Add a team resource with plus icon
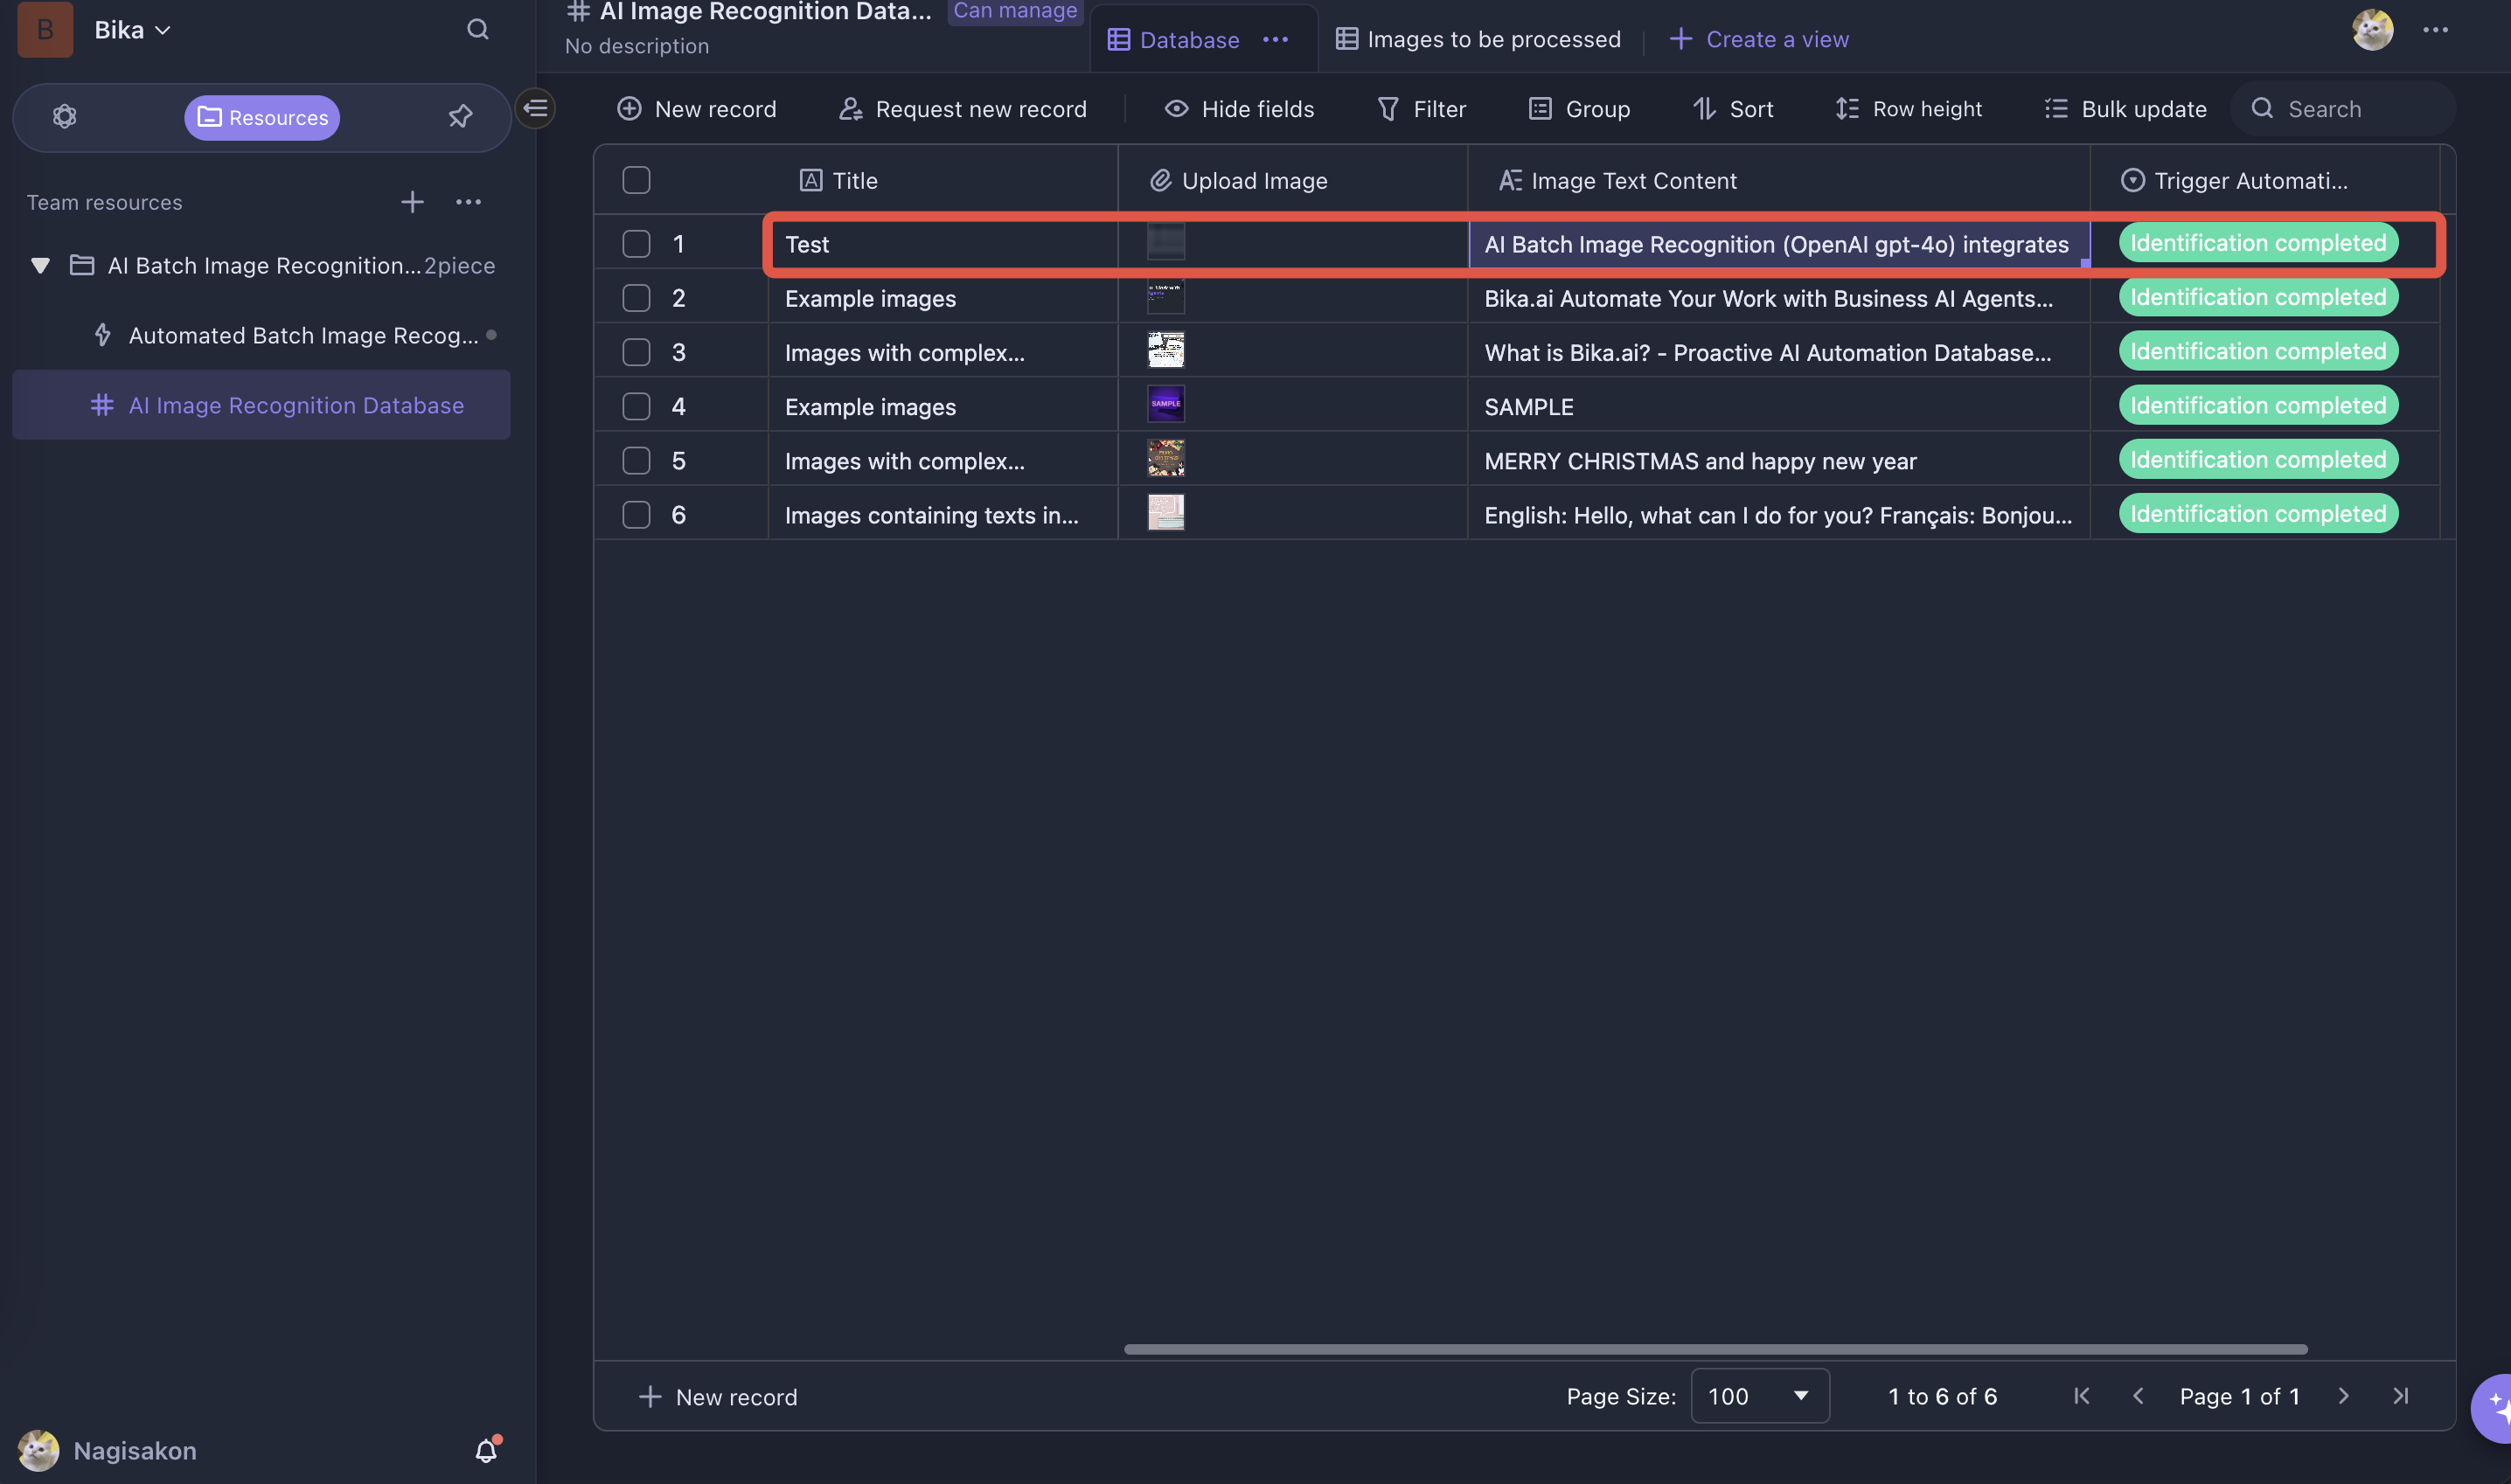 [412, 202]
